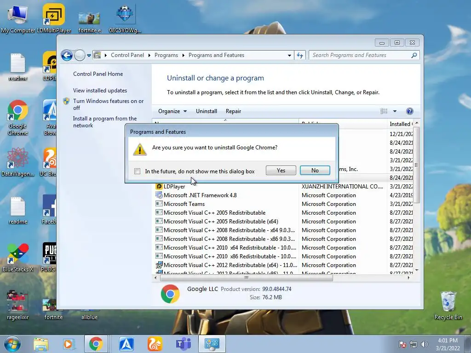
Task: Open Turn Windows features on or off
Action: tap(109, 104)
